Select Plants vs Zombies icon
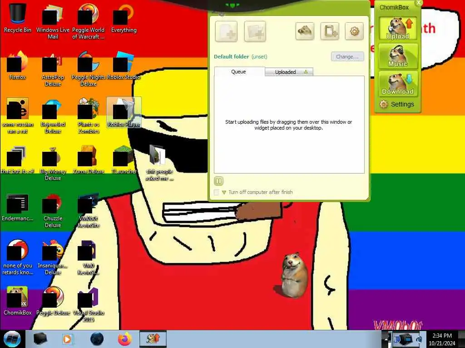This screenshot has height=348, width=465. coord(89,116)
